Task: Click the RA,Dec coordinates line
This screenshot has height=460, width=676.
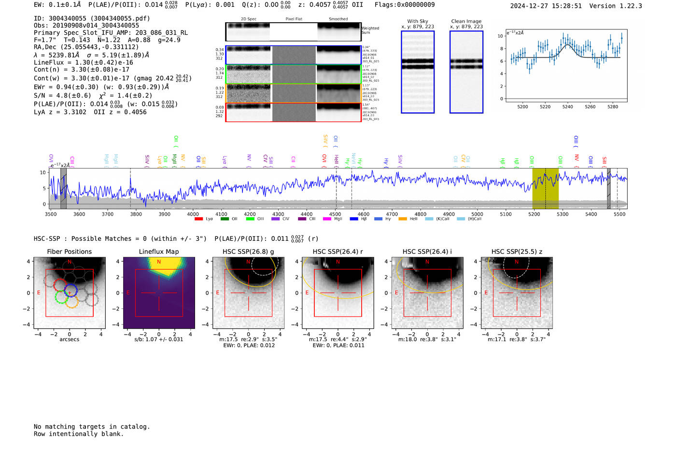Action: pyautogui.click(x=86, y=47)
